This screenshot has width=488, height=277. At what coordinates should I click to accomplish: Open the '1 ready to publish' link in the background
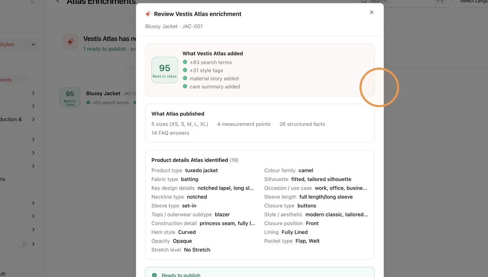(105, 49)
